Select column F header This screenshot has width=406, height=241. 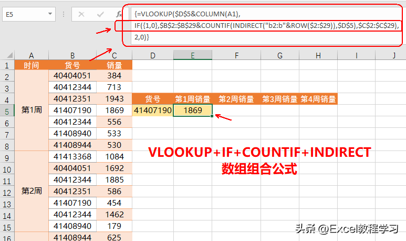(236, 55)
